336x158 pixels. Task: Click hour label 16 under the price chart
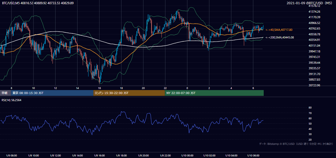point(99,88)
